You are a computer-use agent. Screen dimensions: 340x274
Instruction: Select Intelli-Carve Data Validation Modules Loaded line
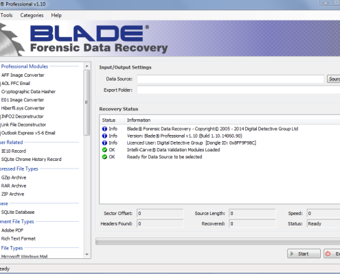173,150
